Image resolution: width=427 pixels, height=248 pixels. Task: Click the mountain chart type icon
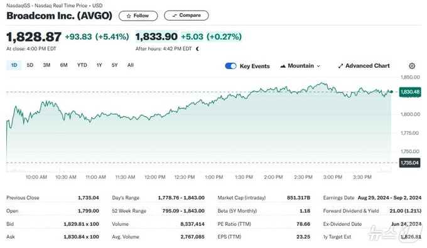[x=283, y=66]
